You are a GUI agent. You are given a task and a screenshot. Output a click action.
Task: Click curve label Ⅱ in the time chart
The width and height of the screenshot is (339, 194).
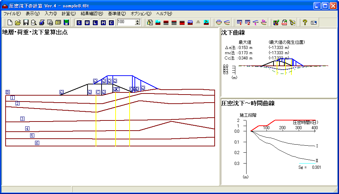(317, 161)
